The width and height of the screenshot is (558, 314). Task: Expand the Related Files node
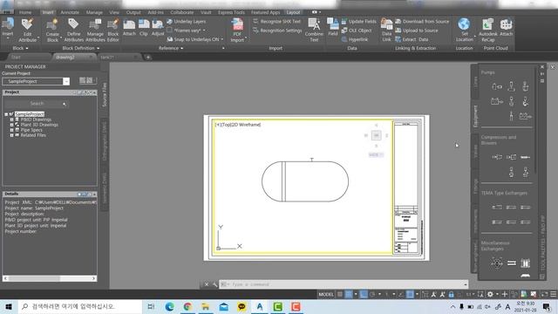click(11, 135)
